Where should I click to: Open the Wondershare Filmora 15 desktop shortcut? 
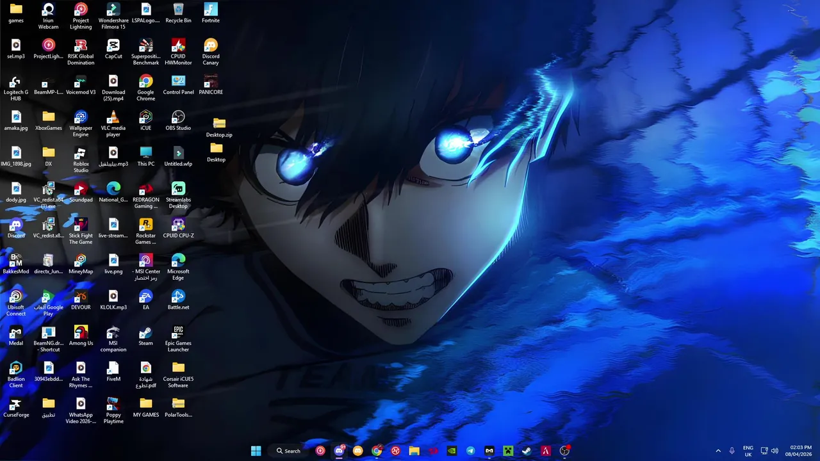[x=113, y=15]
